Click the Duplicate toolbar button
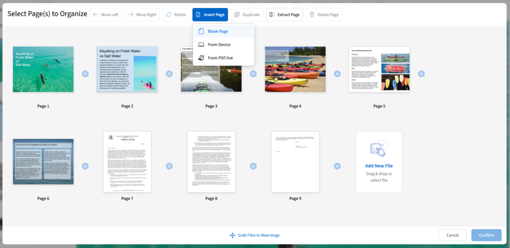This screenshot has height=248, width=510. tap(247, 14)
